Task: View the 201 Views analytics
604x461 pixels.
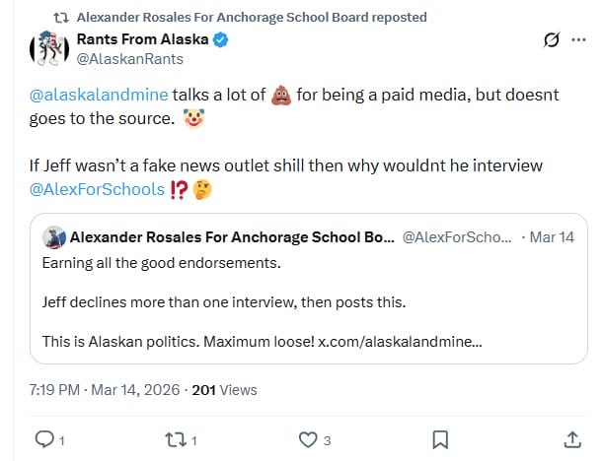Action: click(224, 390)
